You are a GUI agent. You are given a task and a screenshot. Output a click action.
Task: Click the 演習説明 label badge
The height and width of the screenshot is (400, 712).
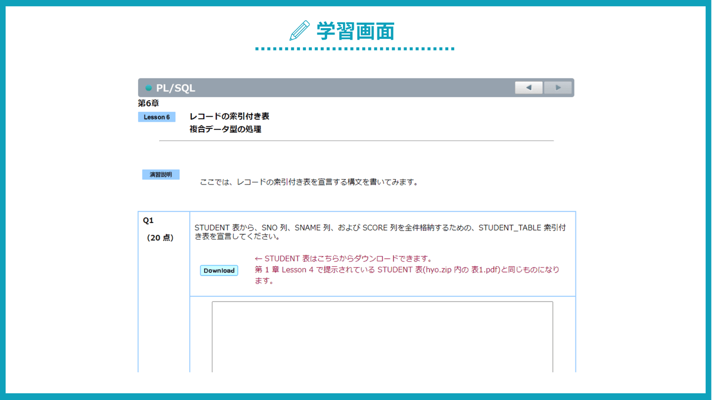click(161, 175)
